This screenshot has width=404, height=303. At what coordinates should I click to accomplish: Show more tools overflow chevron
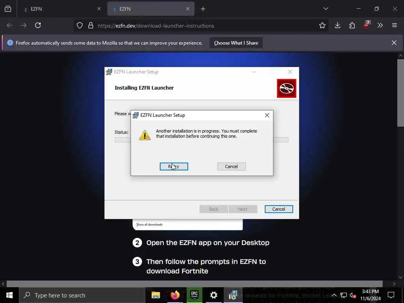pos(380,25)
